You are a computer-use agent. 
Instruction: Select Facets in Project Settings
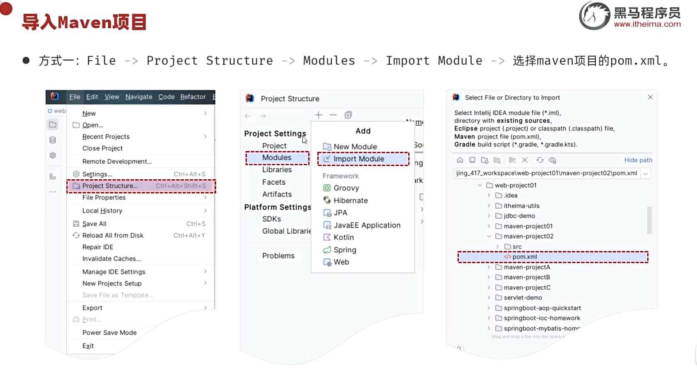(x=274, y=182)
